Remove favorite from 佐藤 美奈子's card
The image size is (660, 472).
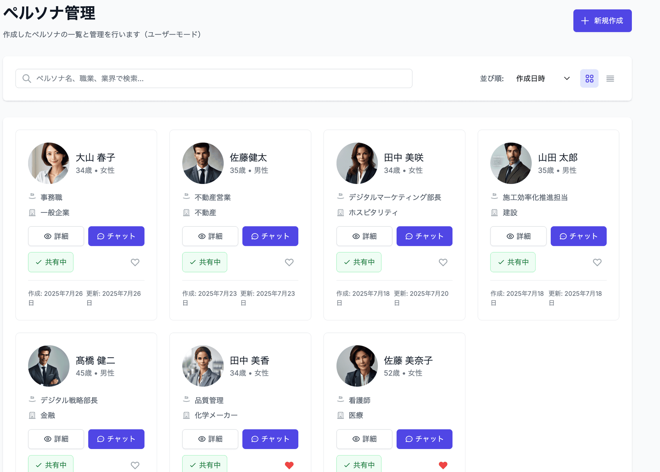443,465
